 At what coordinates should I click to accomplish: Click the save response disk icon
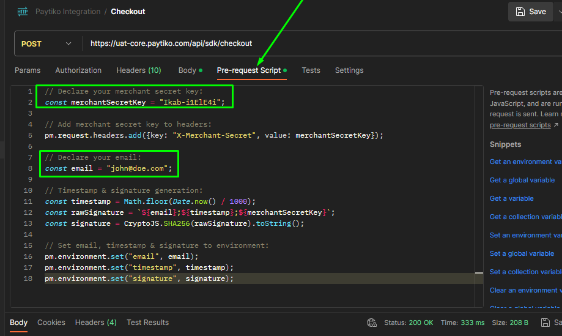[544, 323]
